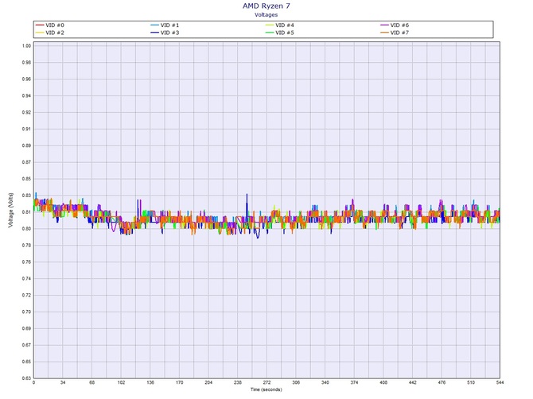Click the AMD Ryzen 7 chart title
Screen dimensions: 533x399
click(x=266, y=6)
